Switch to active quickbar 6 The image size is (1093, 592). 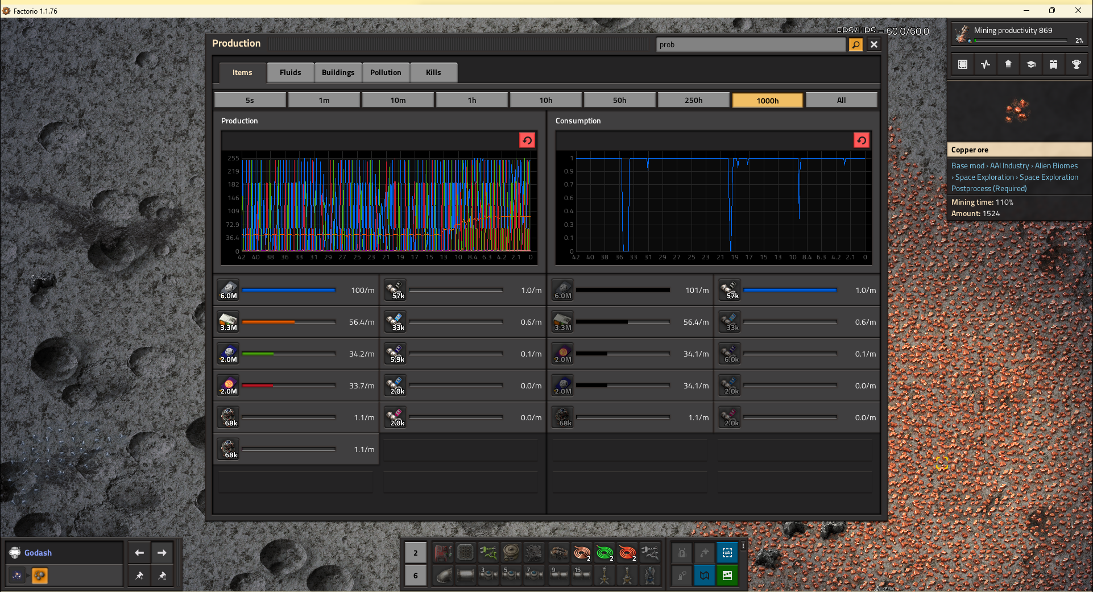[x=416, y=575]
